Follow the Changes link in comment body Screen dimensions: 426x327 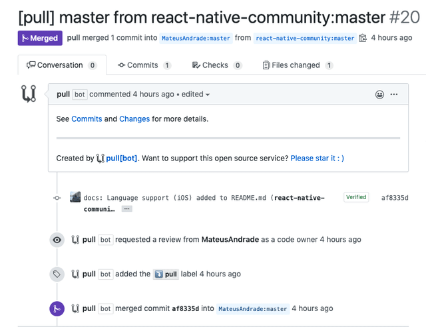(134, 119)
